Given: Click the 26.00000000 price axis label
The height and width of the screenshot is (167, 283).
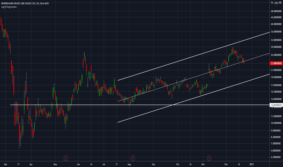Looking at the screenshot, I should click(x=276, y=55).
